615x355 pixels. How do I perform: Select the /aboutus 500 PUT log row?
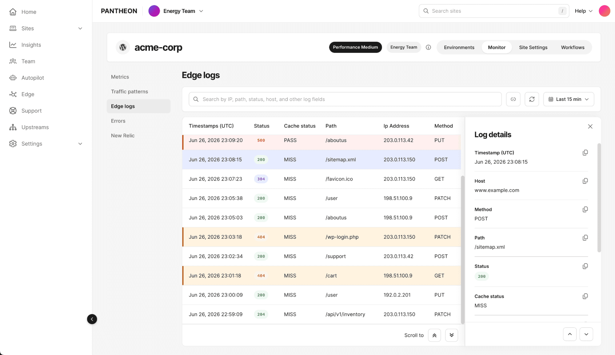pyautogui.click(x=321, y=142)
